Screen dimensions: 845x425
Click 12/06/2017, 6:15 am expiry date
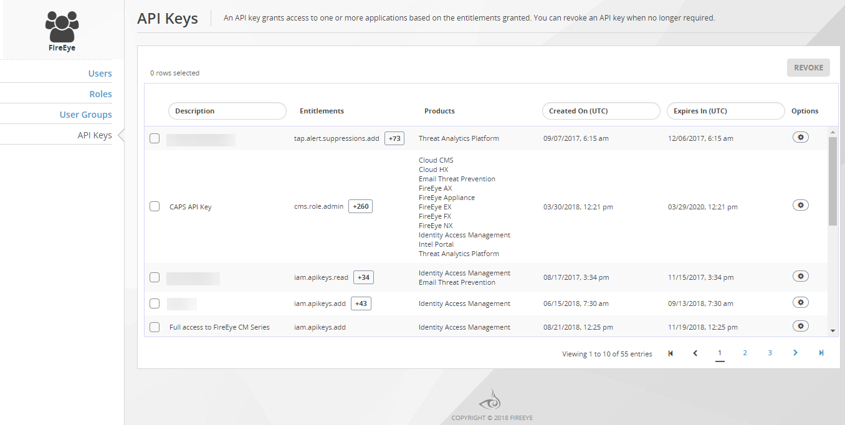coord(700,138)
